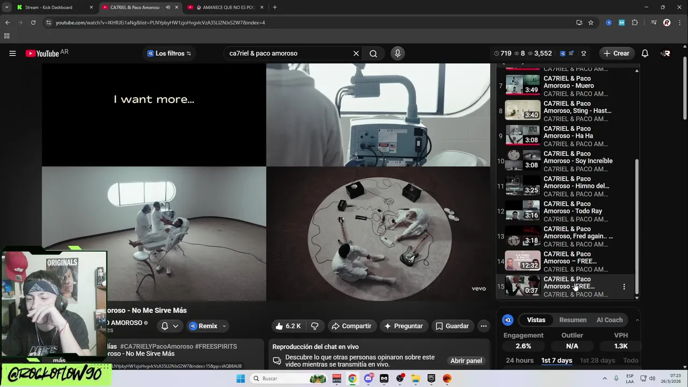The width and height of the screenshot is (688, 387).
Task: Click the Guardar save button
Action: point(452,326)
